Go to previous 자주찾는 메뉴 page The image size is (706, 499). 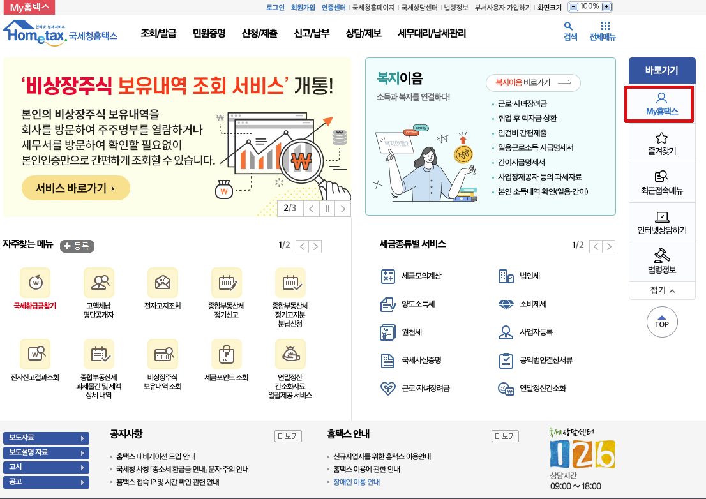tap(302, 246)
